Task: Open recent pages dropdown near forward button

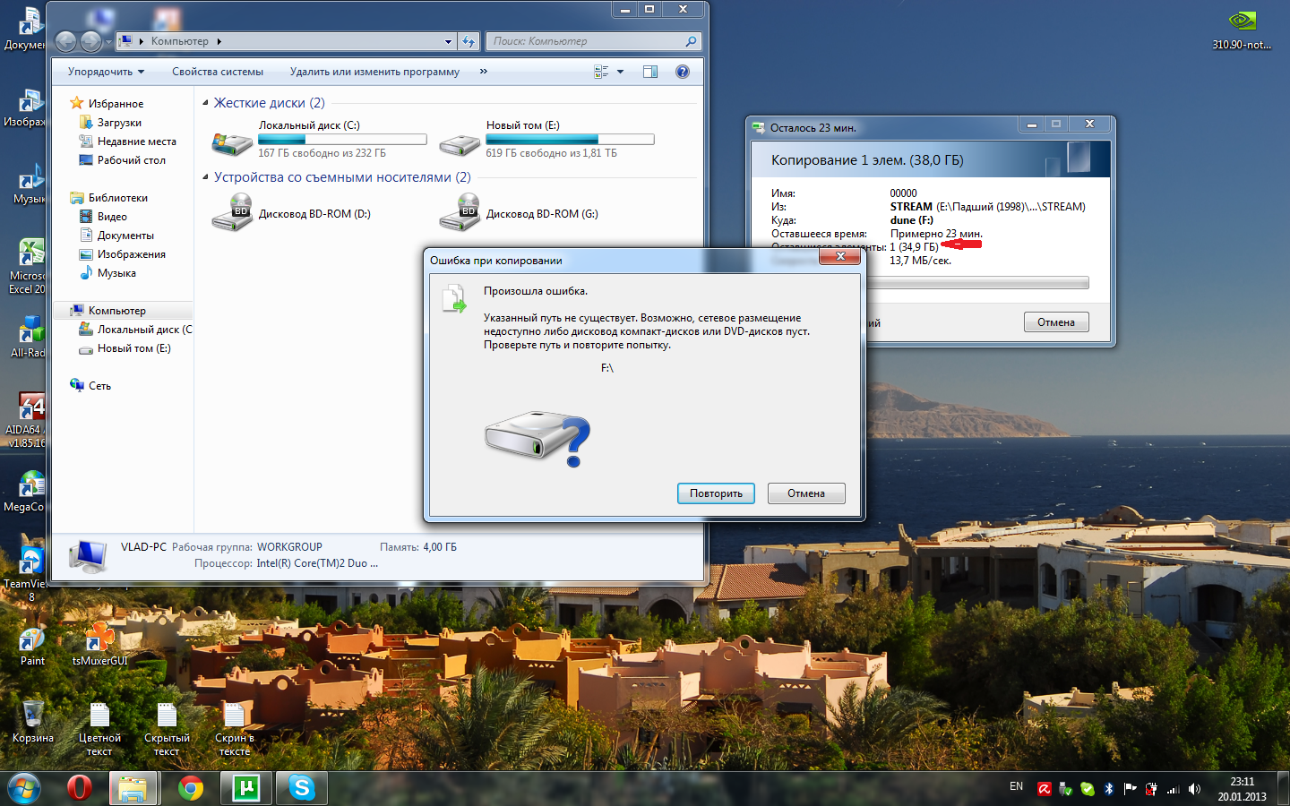Action: point(107,41)
